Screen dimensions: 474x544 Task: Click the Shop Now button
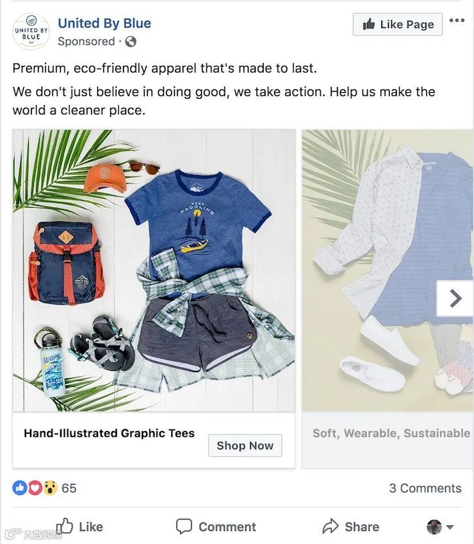click(x=245, y=445)
